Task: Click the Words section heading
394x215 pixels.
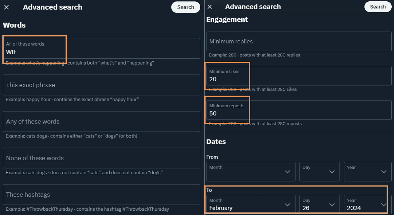Action: click(14, 25)
